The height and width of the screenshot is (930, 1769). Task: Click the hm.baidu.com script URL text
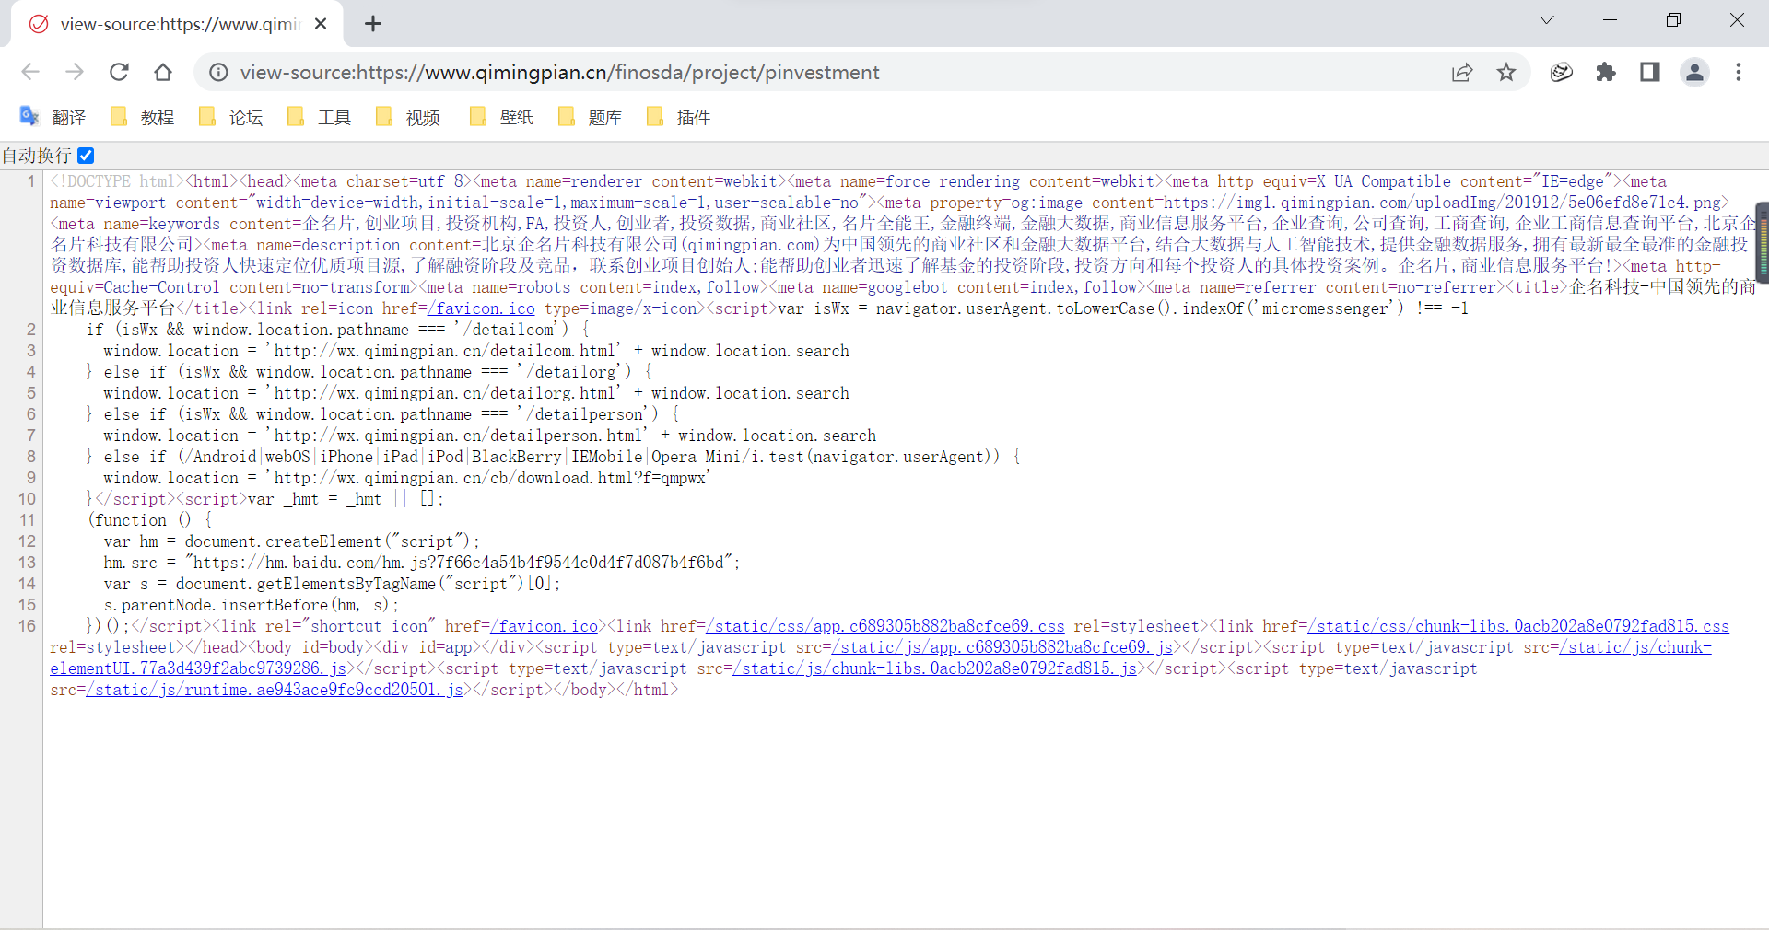459,563
